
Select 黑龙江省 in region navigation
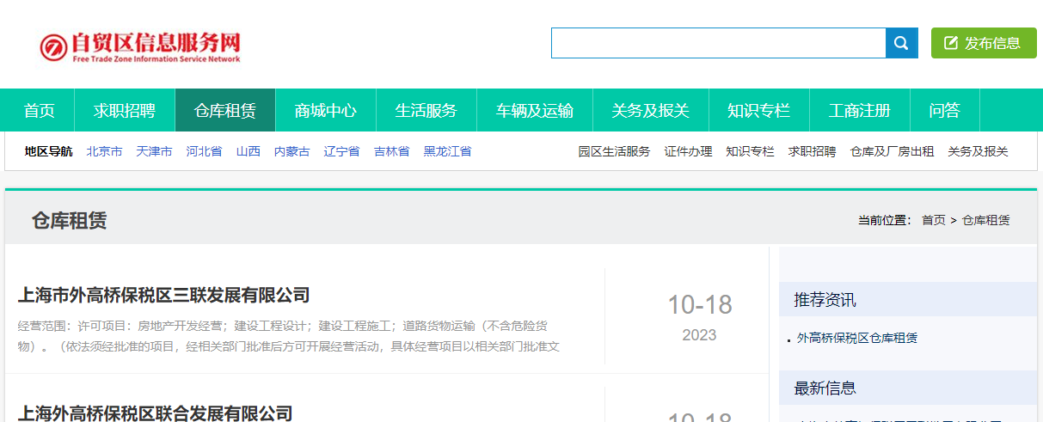coord(448,151)
